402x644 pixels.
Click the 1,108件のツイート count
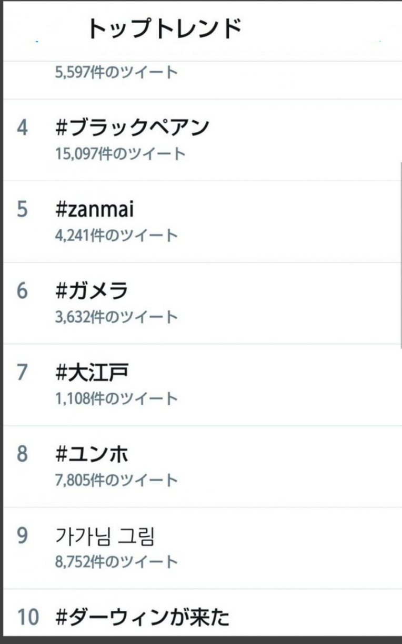pos(116,398)
